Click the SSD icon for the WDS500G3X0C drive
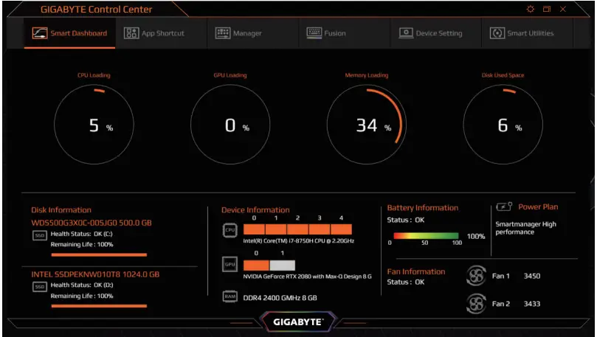This screenshot has width=597, height=337. point(40,235)
